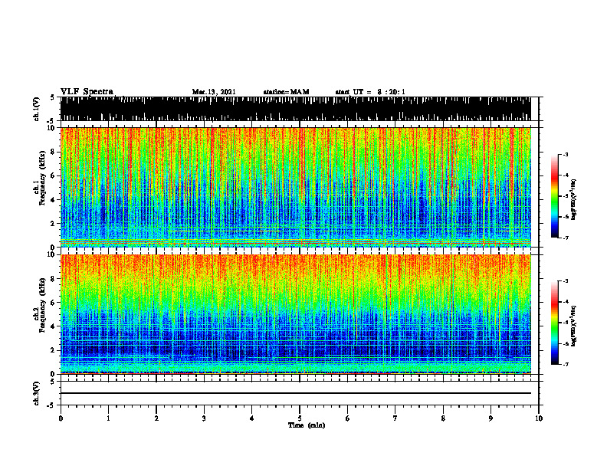The width and height of the screenshot is (607, 469).
Task: Click the ch.1(V) waveform axis label
Action: [37, 109]
